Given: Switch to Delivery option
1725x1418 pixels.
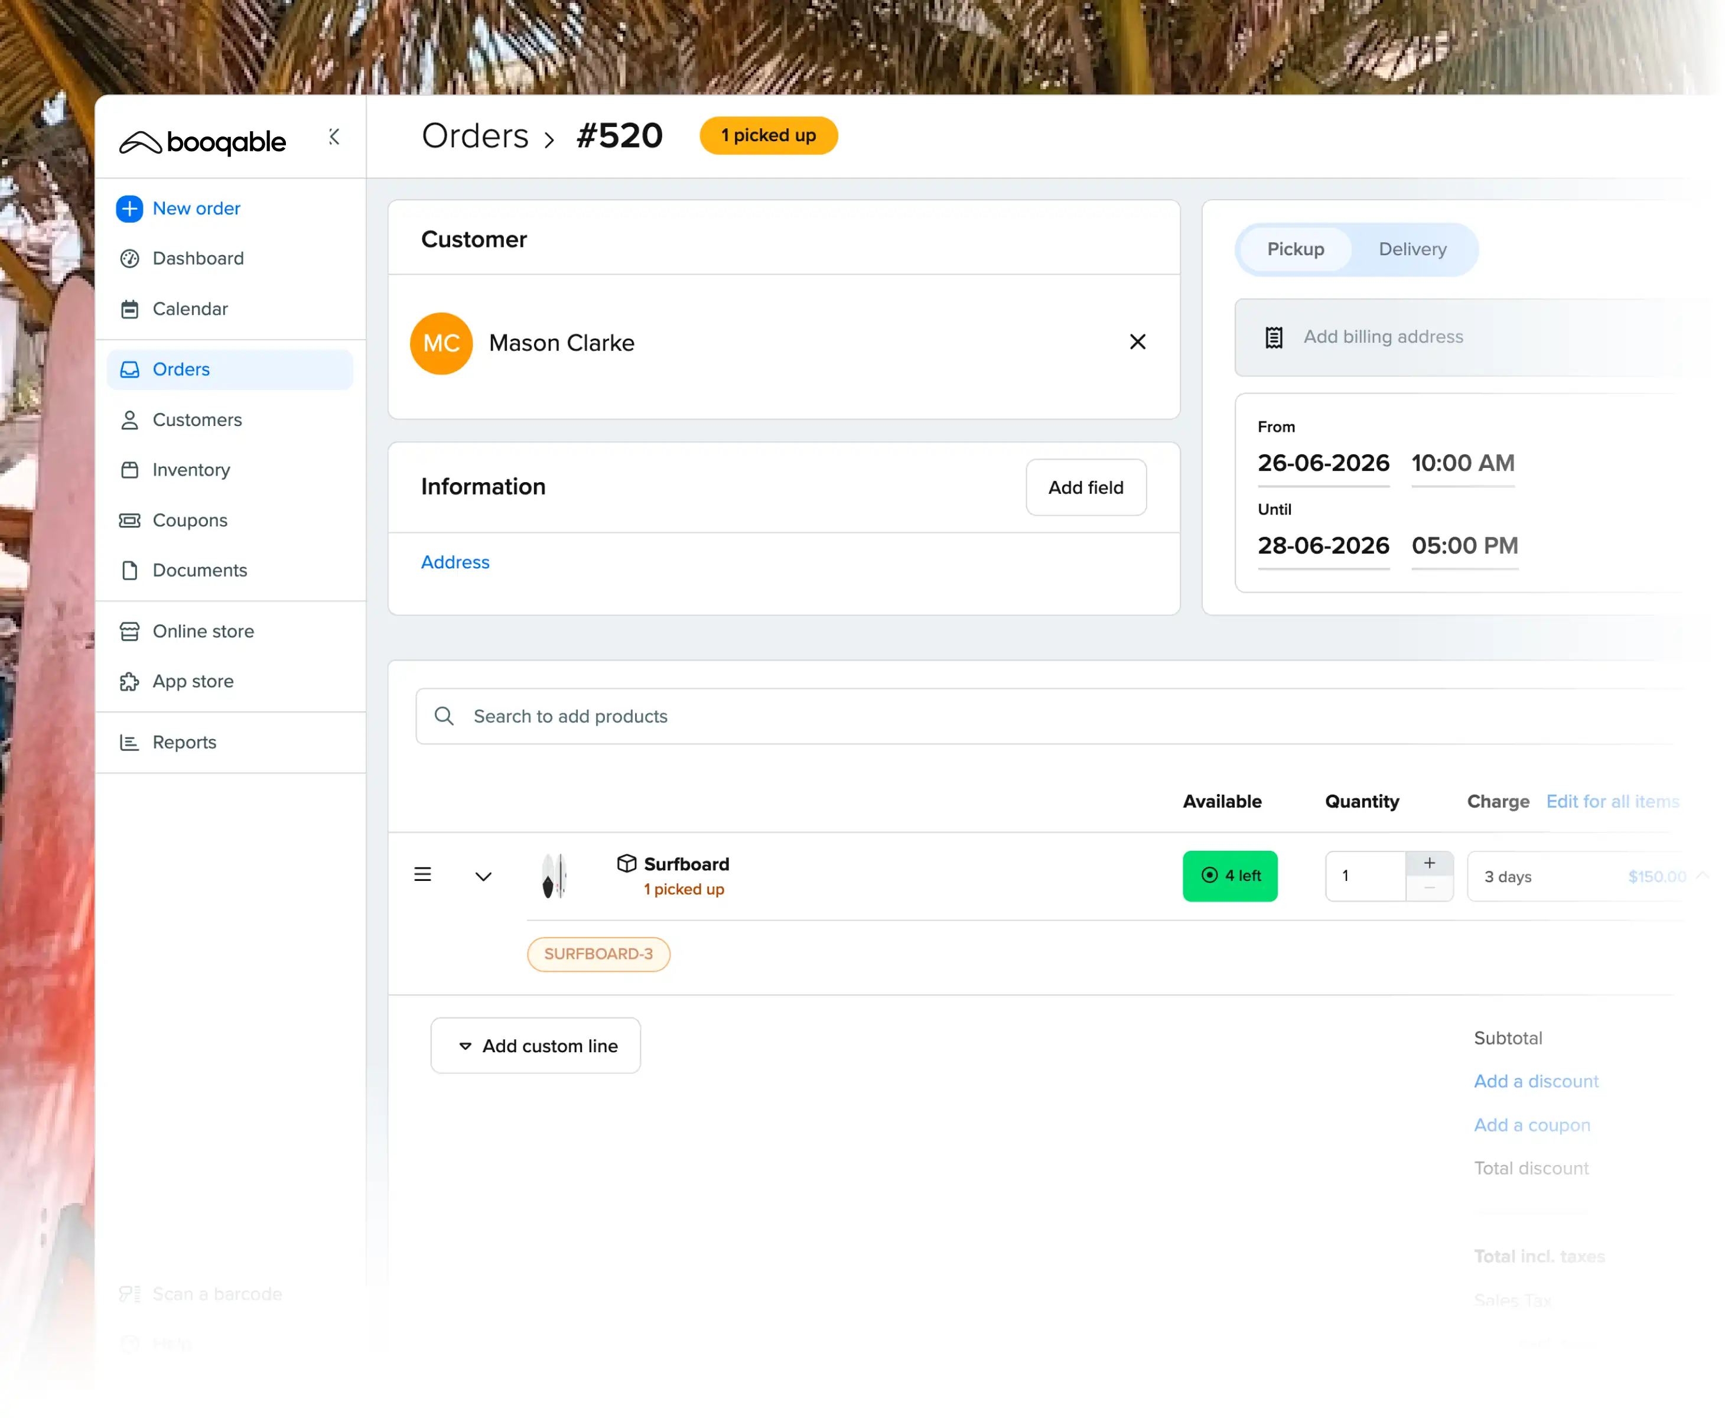Looking at the screenshot, I should [1412, 249].
